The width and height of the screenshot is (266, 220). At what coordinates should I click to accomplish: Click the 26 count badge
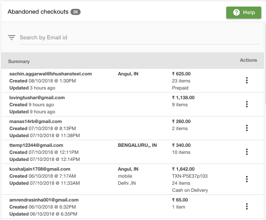coord(75,12)
